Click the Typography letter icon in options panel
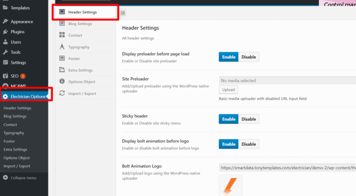This screenshot has width=356, height=196. pos(62,47)
